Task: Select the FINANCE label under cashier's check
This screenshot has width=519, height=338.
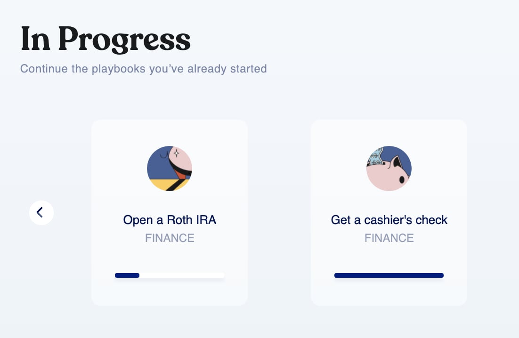Action: click(389, 238)
